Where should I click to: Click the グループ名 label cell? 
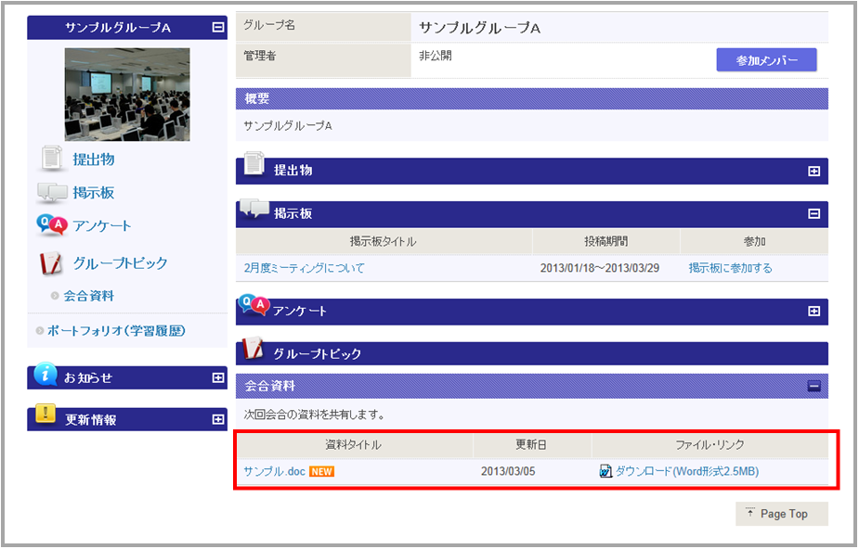pos(323,26)
